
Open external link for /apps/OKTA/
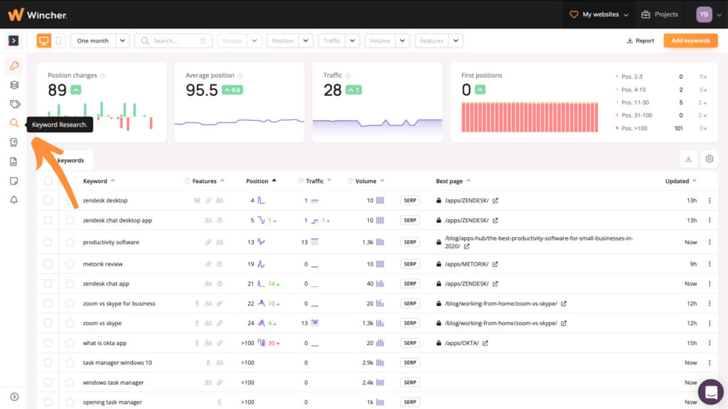click(485, 343)
